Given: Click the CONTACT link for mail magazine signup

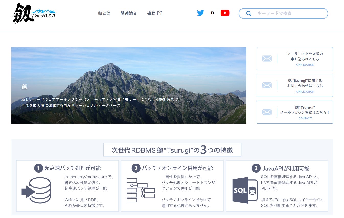Looking at the screenshot, I should click(x=305, y=118).
